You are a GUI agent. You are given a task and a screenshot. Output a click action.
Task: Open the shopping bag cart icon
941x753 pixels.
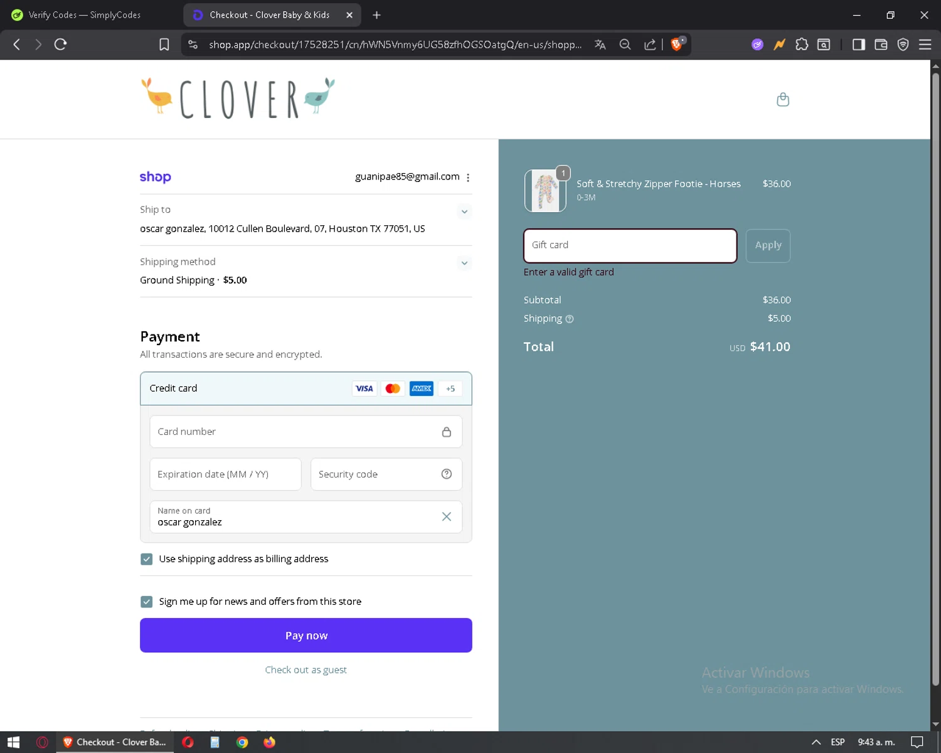783,100
